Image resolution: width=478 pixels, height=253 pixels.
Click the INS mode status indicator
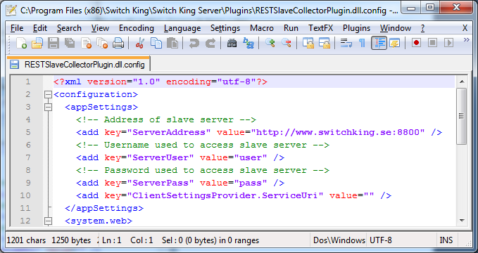pos(446,240)
